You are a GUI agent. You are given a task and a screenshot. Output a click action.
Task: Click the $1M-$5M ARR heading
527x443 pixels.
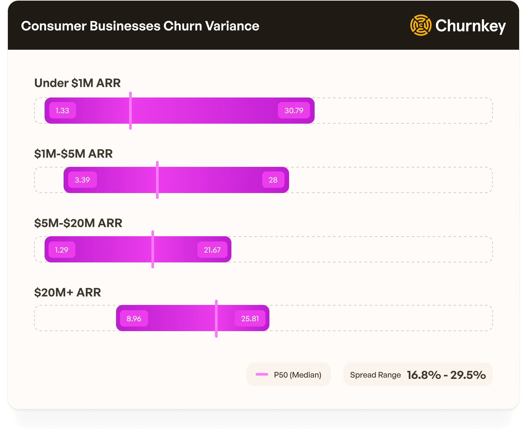click(x=73, y=153)
